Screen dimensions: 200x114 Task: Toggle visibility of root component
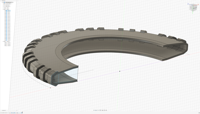[x=3, y=2]
